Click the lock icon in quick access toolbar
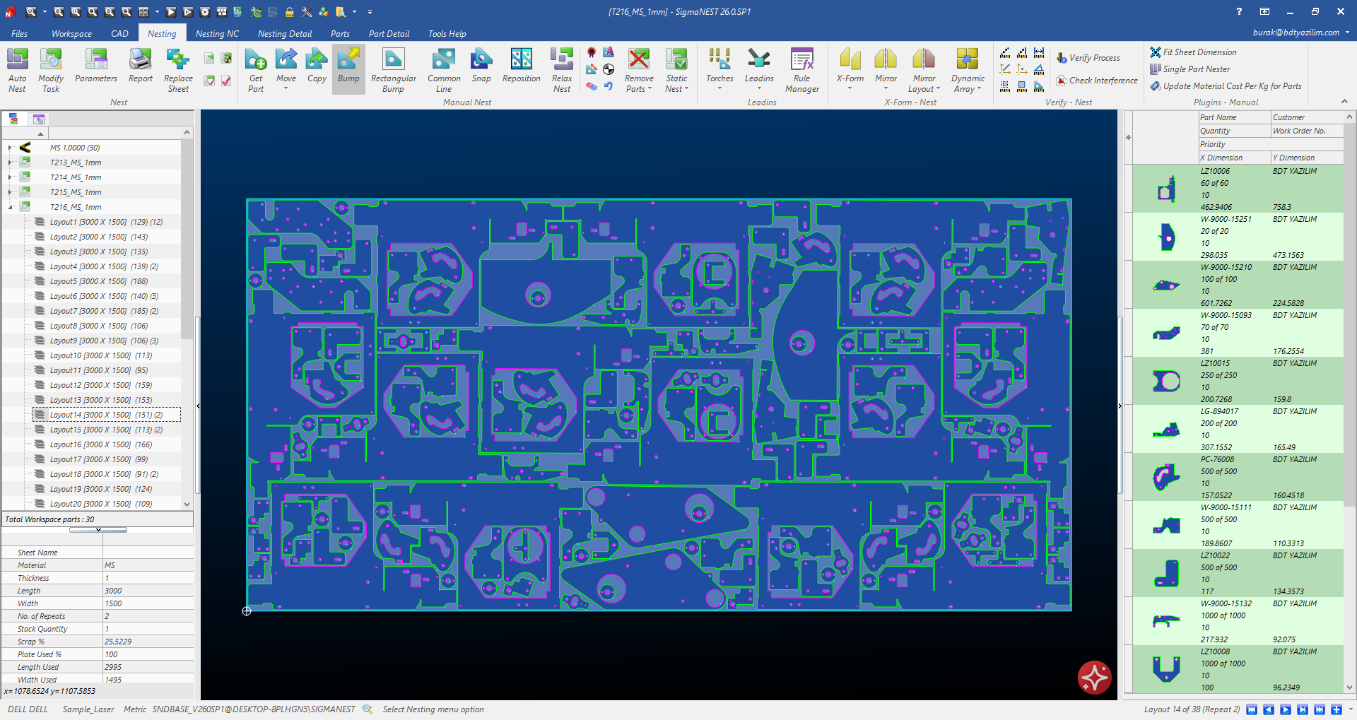 [290, 12]
